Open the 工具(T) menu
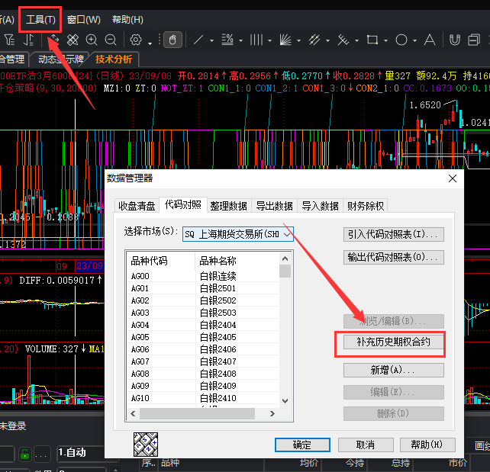This screenshot has width=490, height=472. tap(40, 20)
